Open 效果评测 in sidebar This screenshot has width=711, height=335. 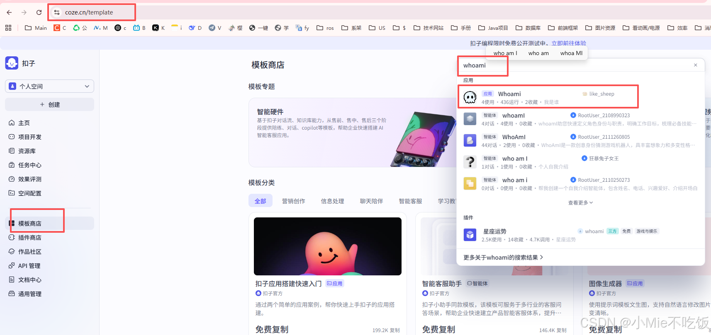pyautogui.click(x=49, y=179)
